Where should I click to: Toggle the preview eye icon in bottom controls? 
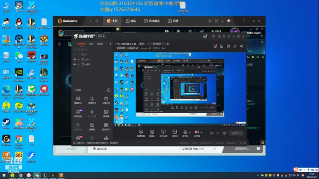(218, 133)
